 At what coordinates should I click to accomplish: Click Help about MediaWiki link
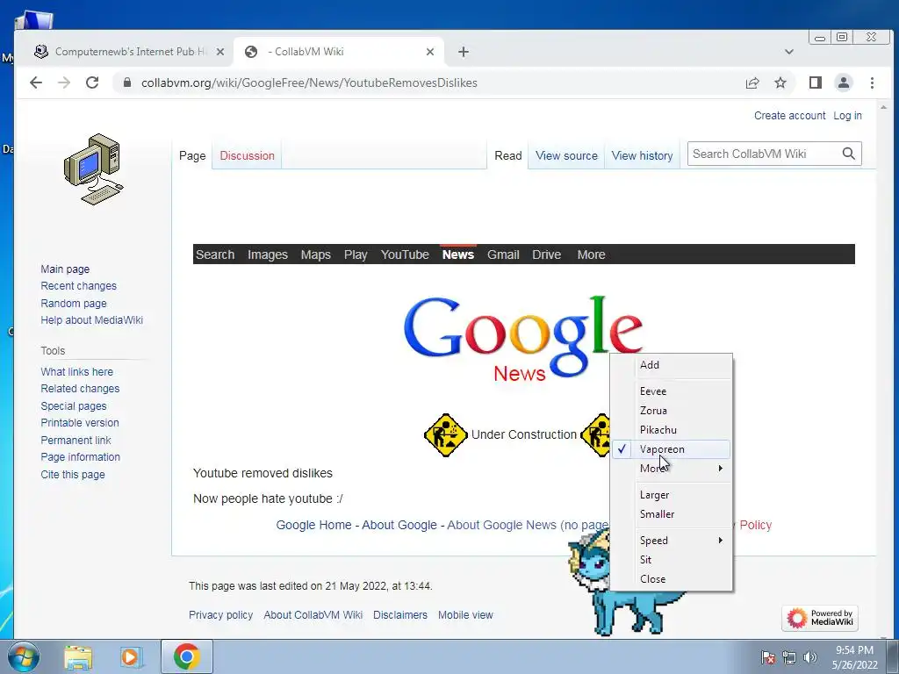[x=91, y=319]
